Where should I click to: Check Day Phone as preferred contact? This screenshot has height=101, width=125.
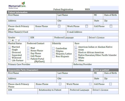tap(28, 53)
